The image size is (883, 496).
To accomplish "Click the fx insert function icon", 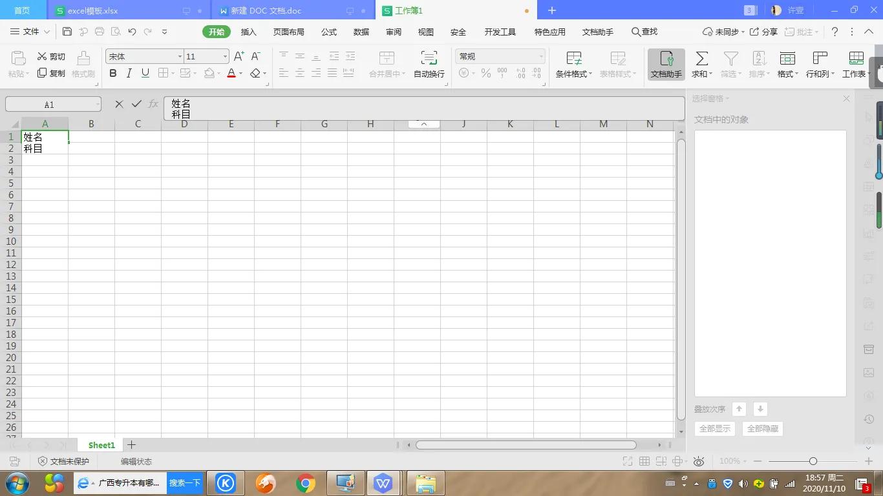I will point(153,104).
